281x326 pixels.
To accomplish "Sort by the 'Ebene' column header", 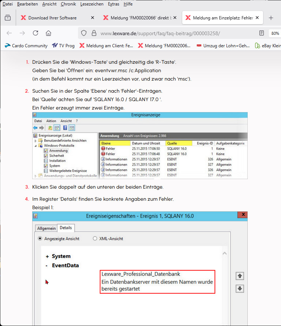I will point(115,143).
